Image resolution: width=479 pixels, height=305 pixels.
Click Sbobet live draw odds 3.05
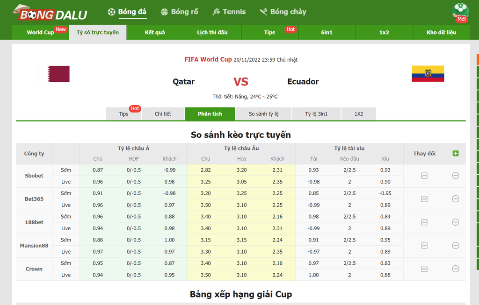(242, 182)
